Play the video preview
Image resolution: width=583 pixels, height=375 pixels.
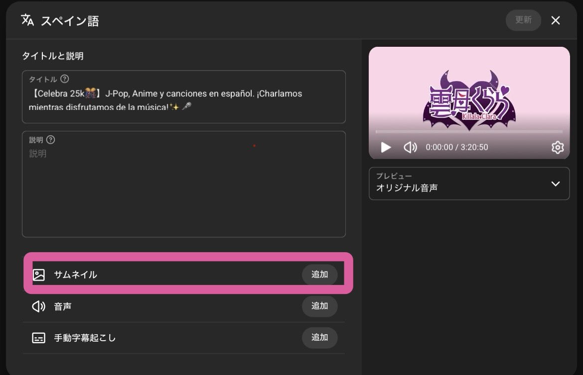(x=386, y=147)
